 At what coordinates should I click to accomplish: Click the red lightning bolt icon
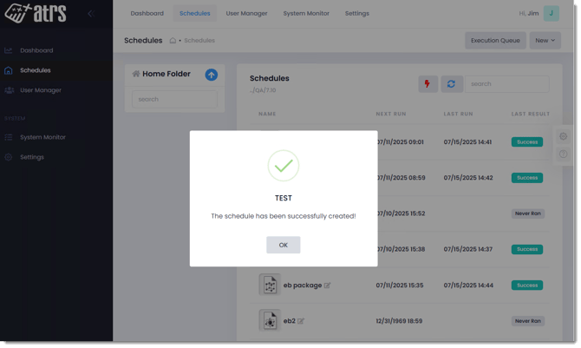click(x=428, y=84)
